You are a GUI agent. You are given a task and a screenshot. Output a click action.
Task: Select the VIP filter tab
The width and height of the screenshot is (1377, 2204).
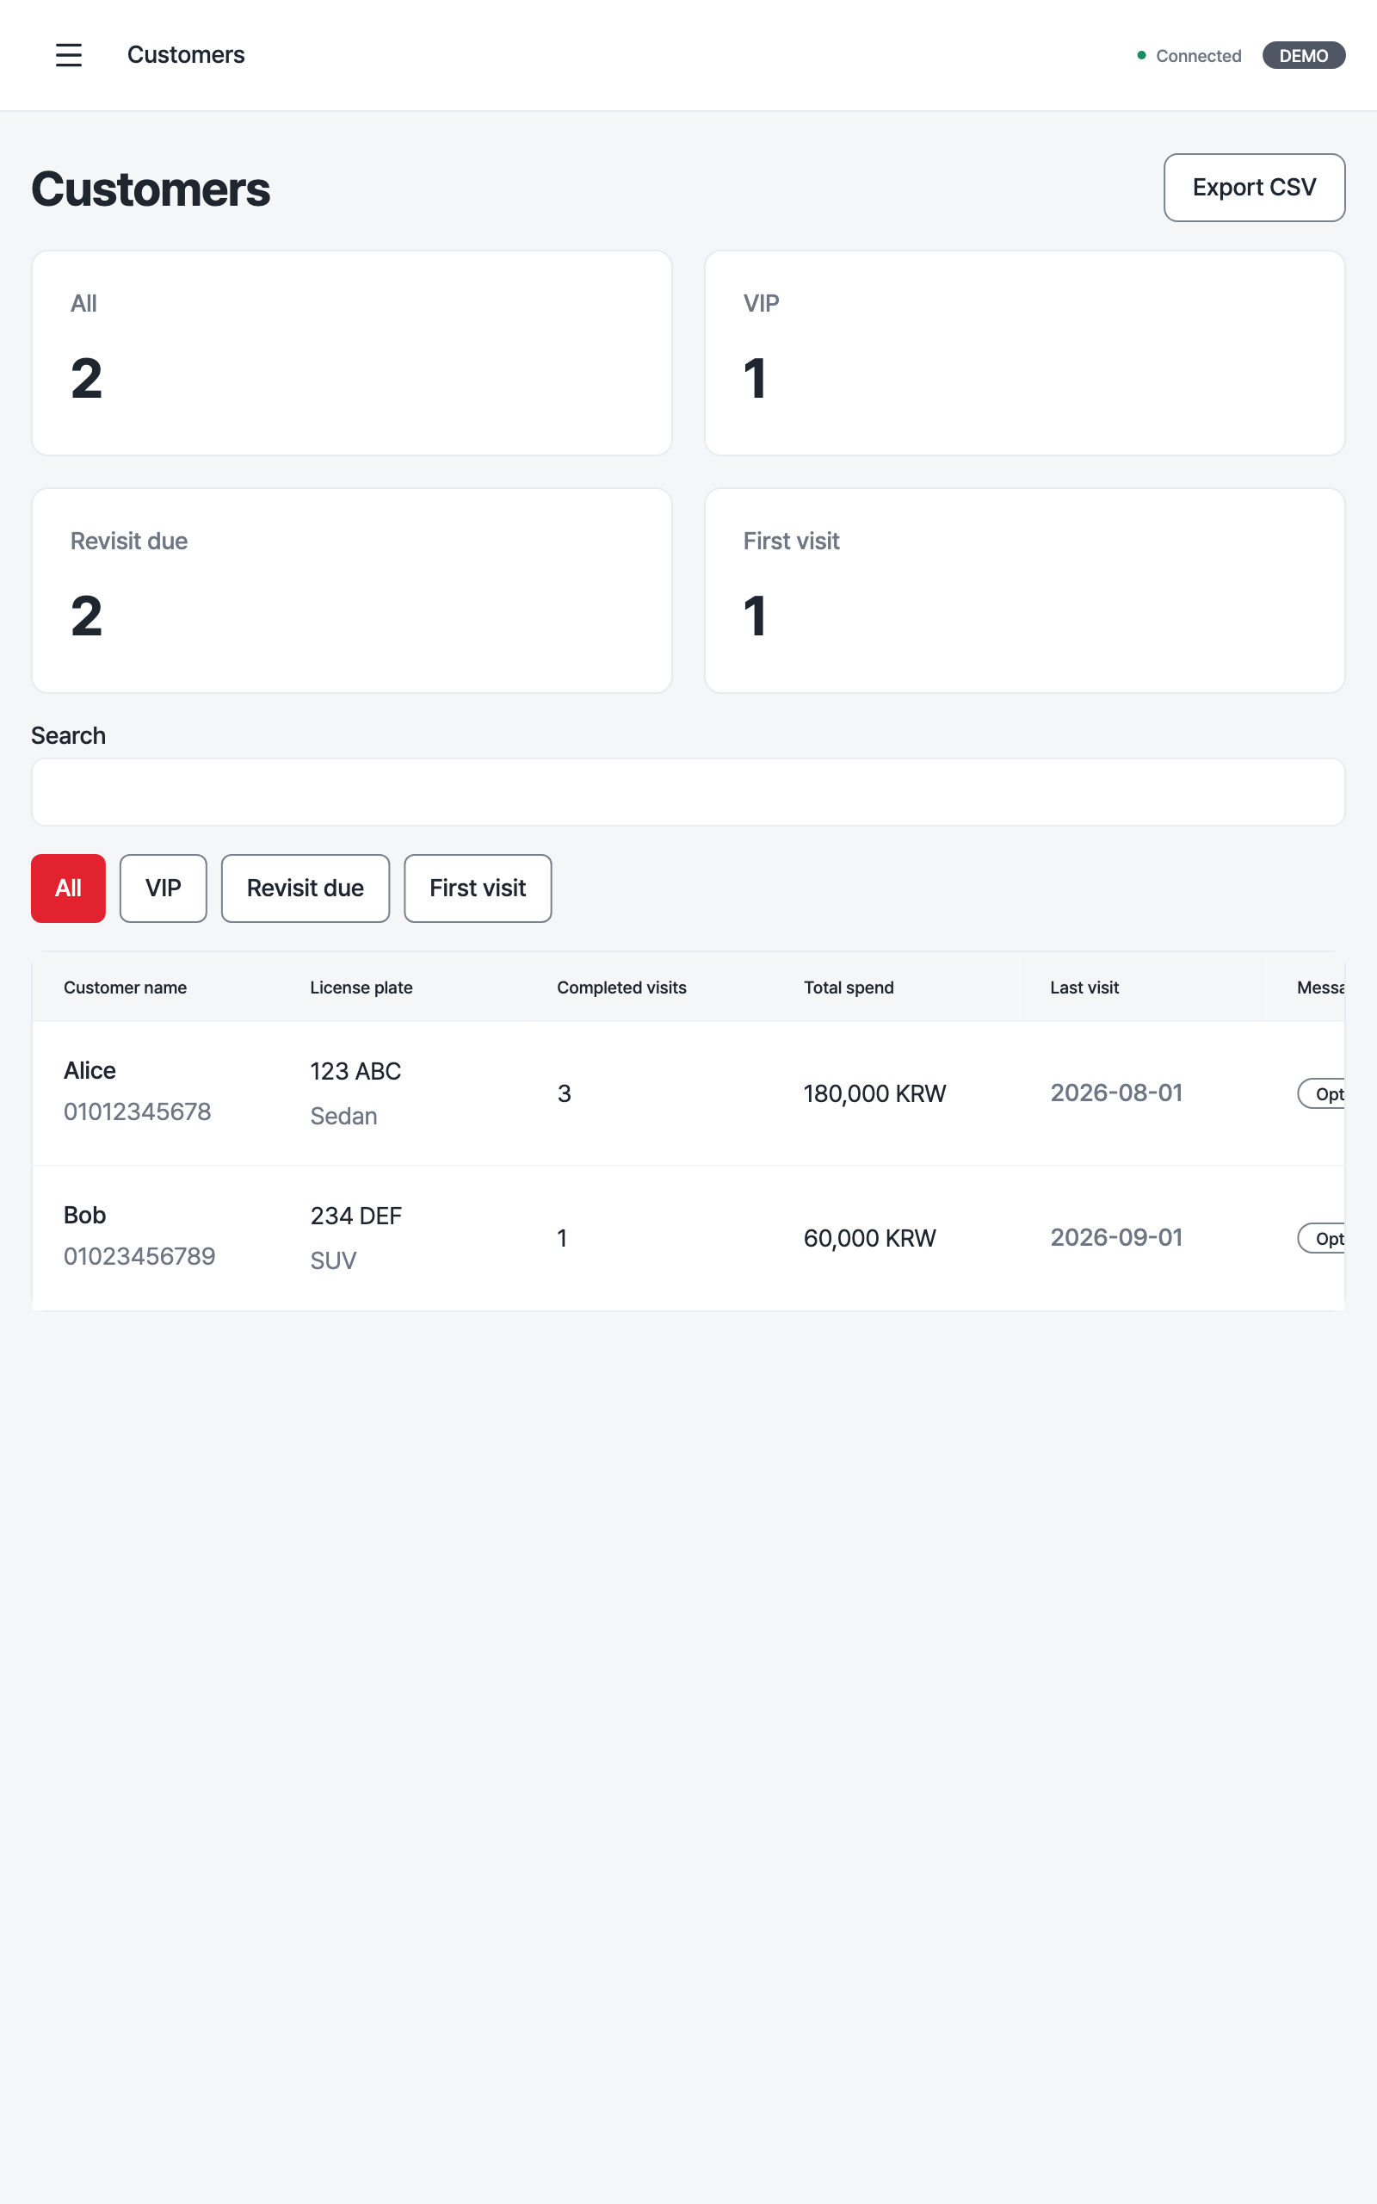163,888
